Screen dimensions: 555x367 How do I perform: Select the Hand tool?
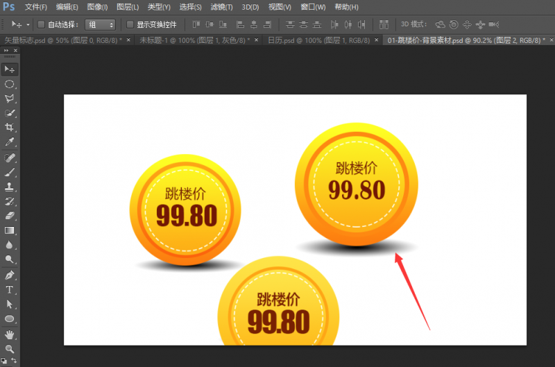click(10, 334)
